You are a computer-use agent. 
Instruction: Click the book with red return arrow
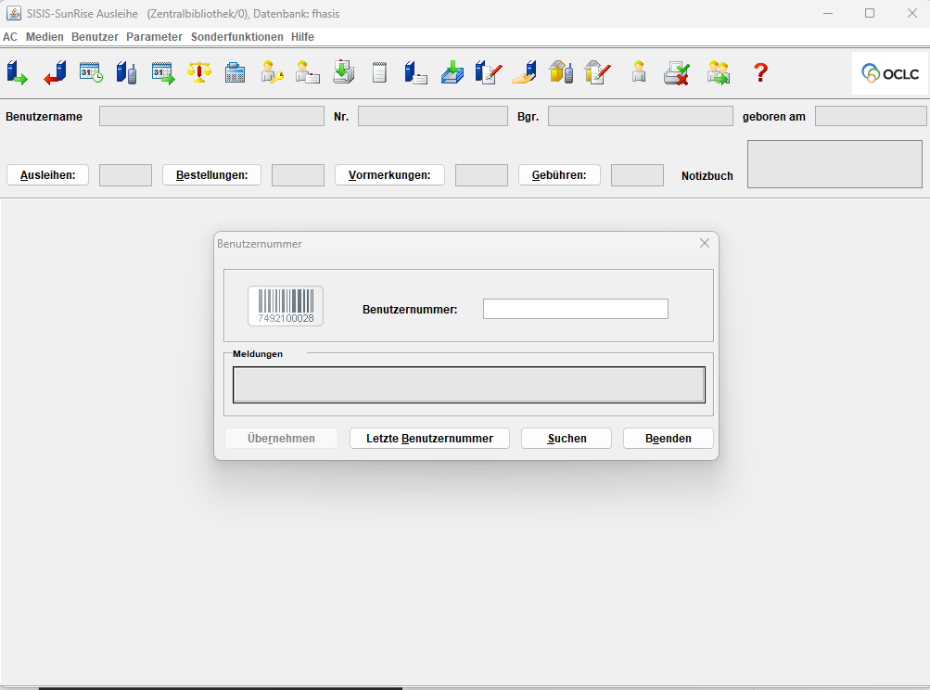(56, 72)
